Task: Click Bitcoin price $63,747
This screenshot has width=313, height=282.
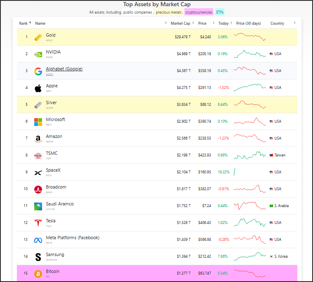Action: pyautogui.click(x=205, y=273)
